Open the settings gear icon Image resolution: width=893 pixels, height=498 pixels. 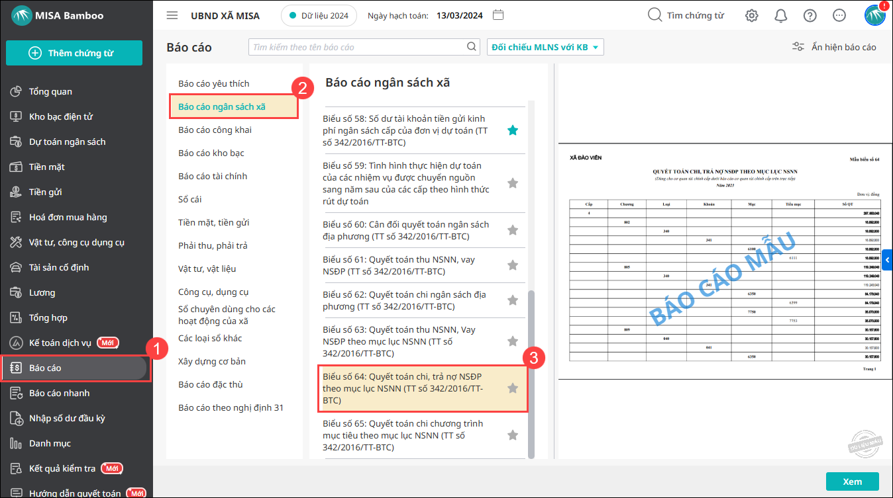click(751, 16)
